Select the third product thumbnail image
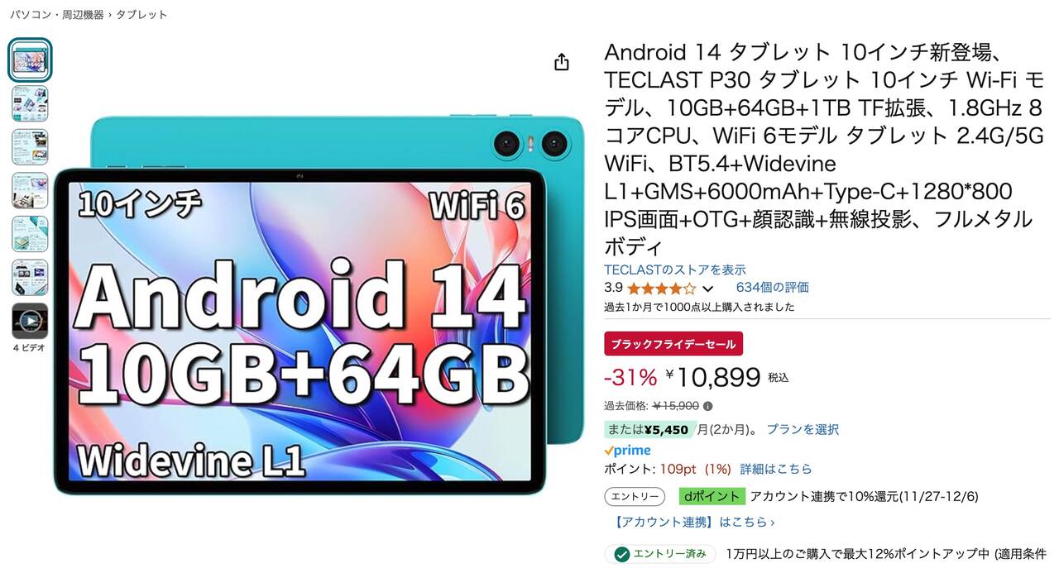This screenshot has height=568, width=1059. pos(30,147)
